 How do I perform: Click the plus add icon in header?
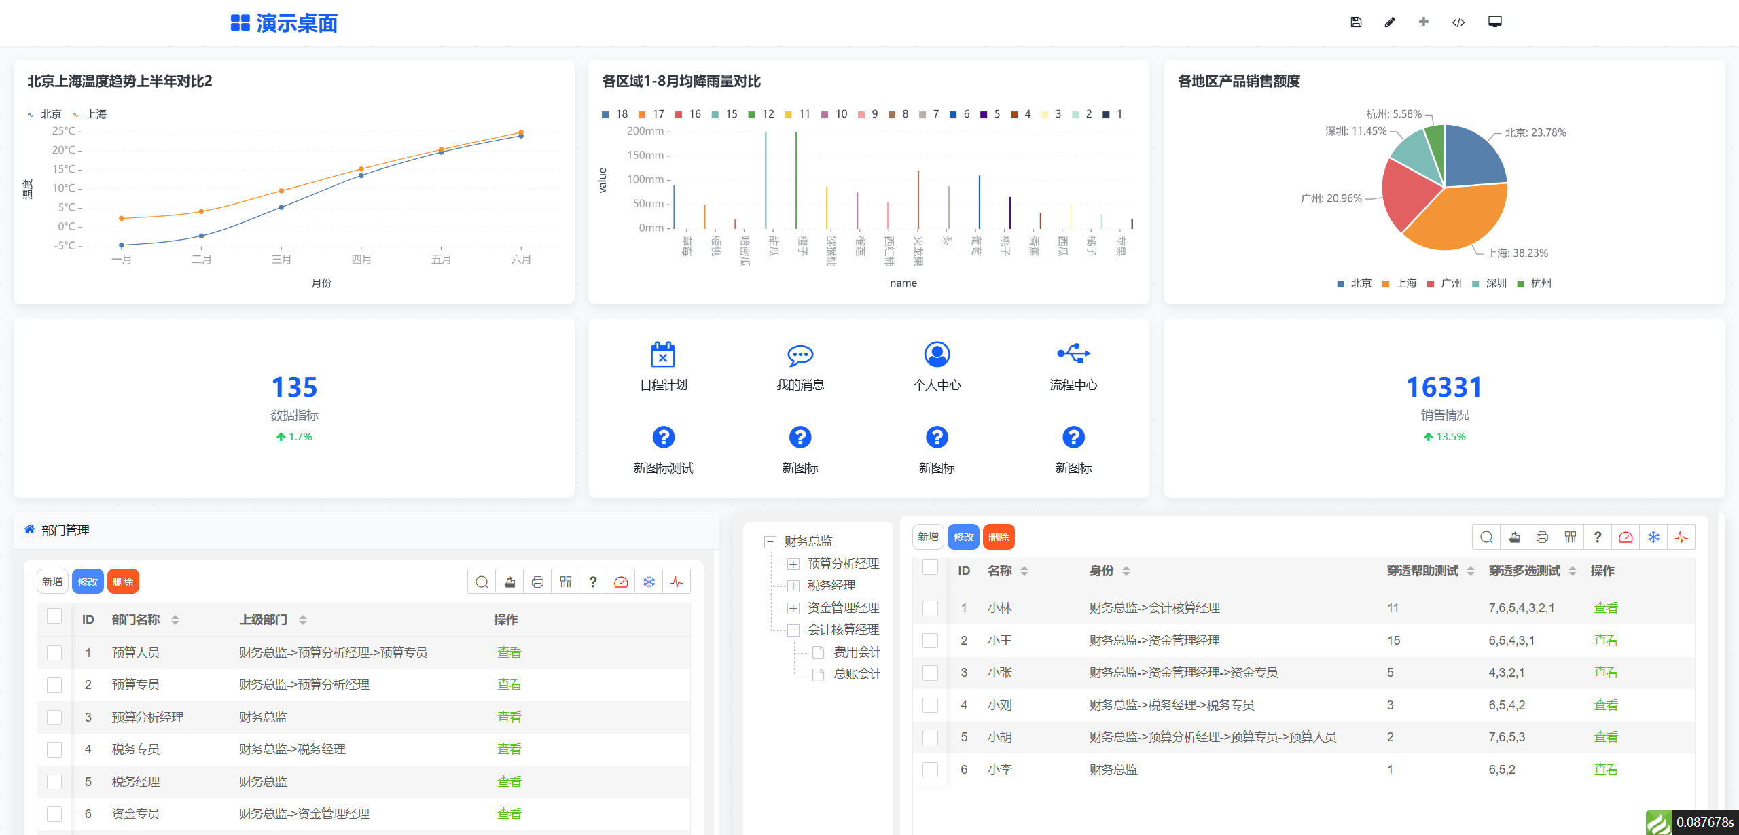click(1424, 22)
